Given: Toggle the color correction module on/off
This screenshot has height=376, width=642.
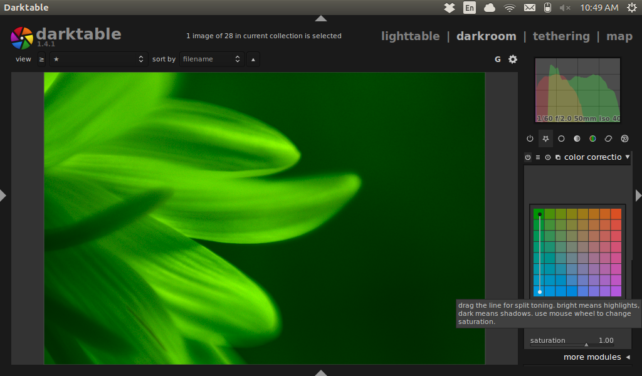Looking at the screenshot, I should pos(528,157).
